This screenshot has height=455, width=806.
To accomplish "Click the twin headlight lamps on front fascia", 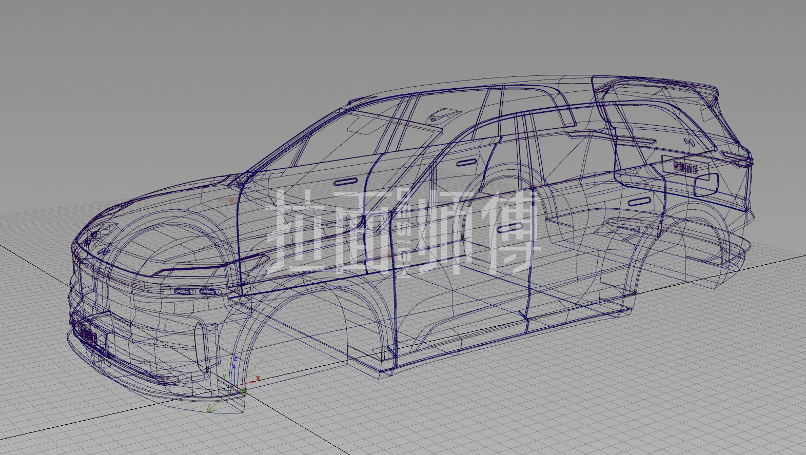I will pyautogui.click(x=195, y=292).
